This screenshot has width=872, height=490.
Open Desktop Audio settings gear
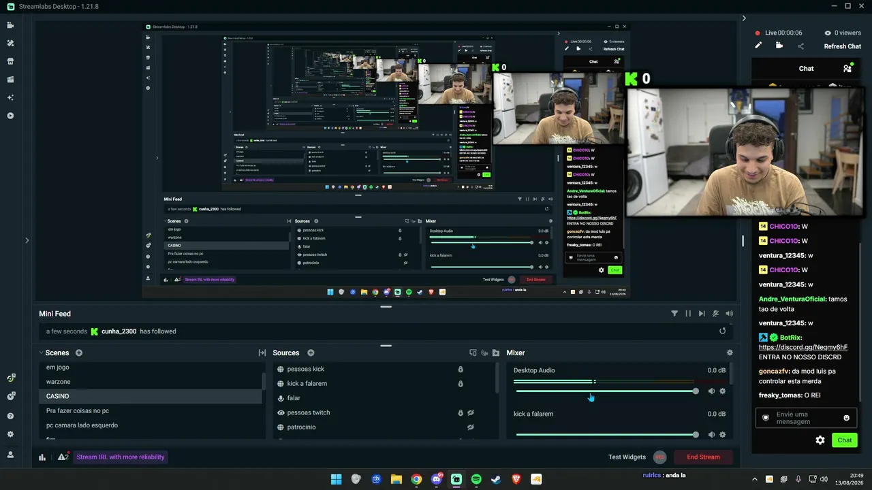coord(723,391)
